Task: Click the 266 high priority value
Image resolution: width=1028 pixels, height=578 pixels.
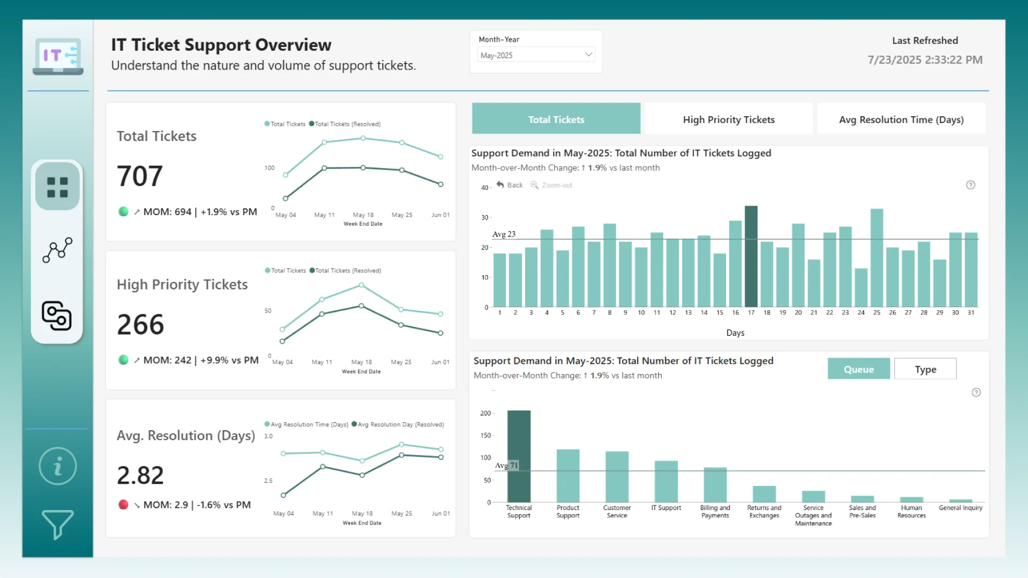Action: coord(140,324)
